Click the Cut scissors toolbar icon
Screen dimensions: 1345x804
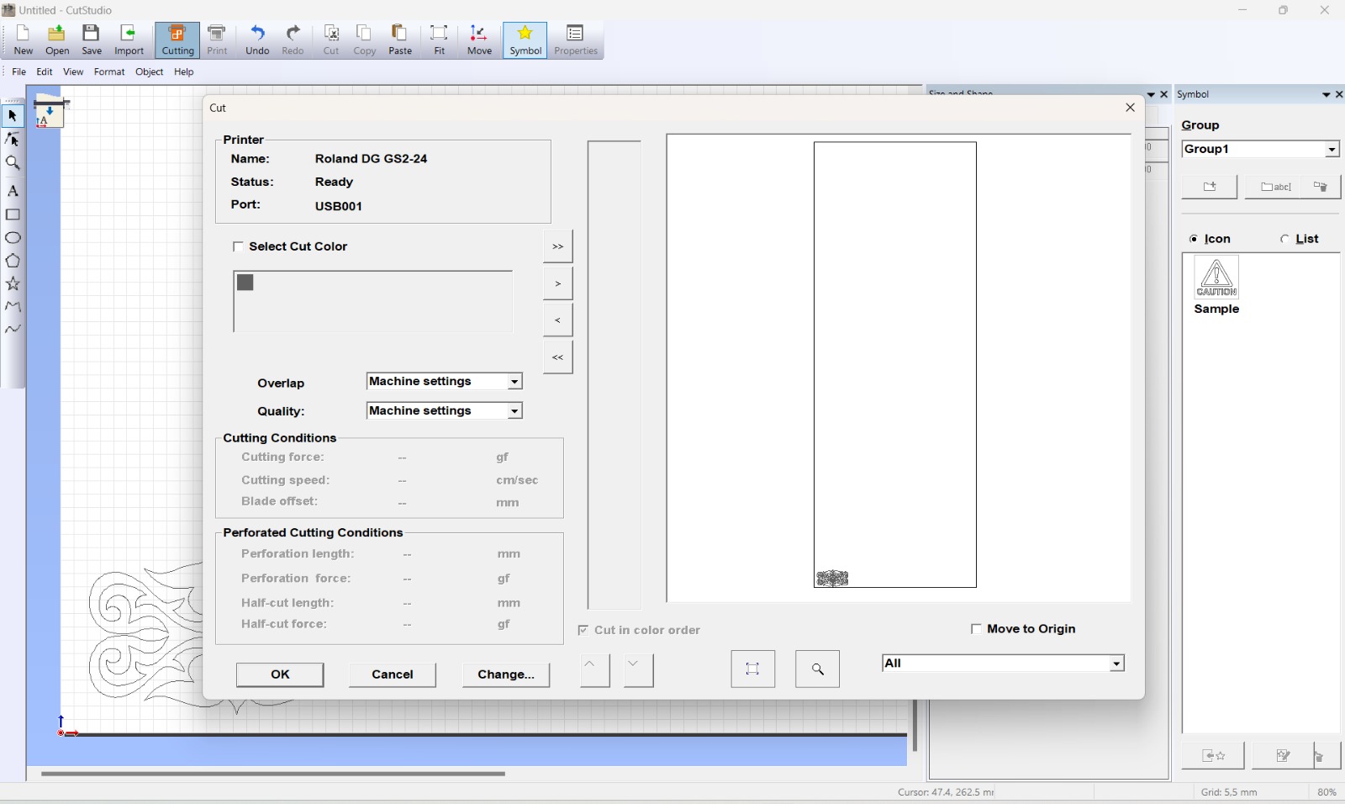[331, 40]
